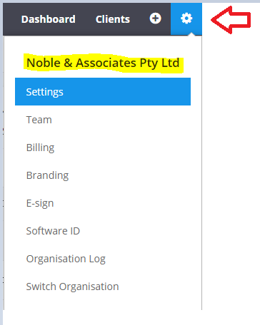Click empty dropdown area below Switch Organisation

(103, 301)
